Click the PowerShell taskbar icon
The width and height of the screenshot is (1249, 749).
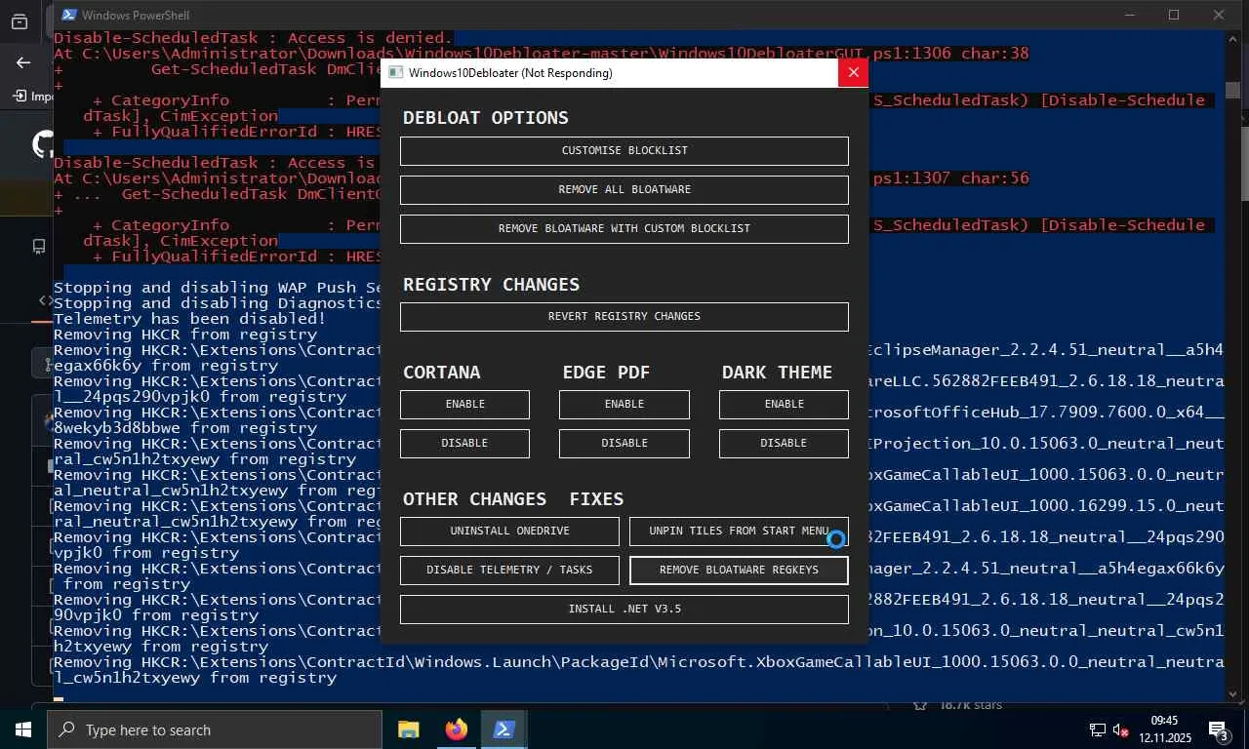[x=504, y=729]
